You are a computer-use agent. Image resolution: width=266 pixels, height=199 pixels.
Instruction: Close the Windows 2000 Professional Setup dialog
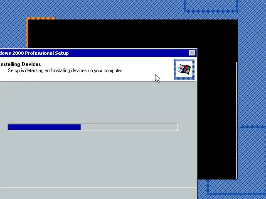(x=192, y=53)
